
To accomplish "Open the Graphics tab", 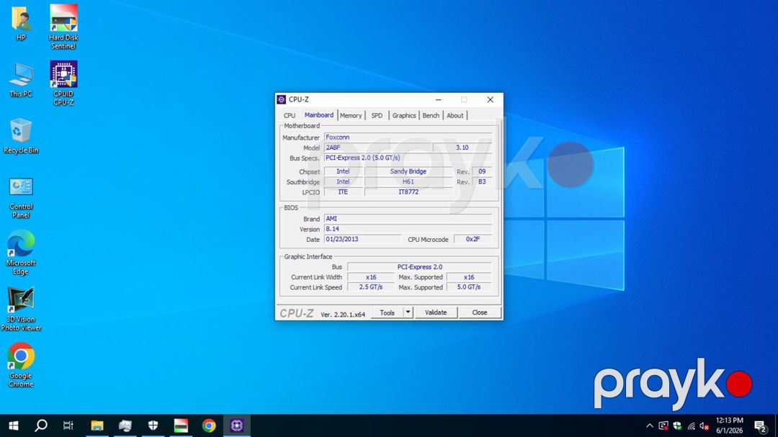I will click(x=404, y=116).
